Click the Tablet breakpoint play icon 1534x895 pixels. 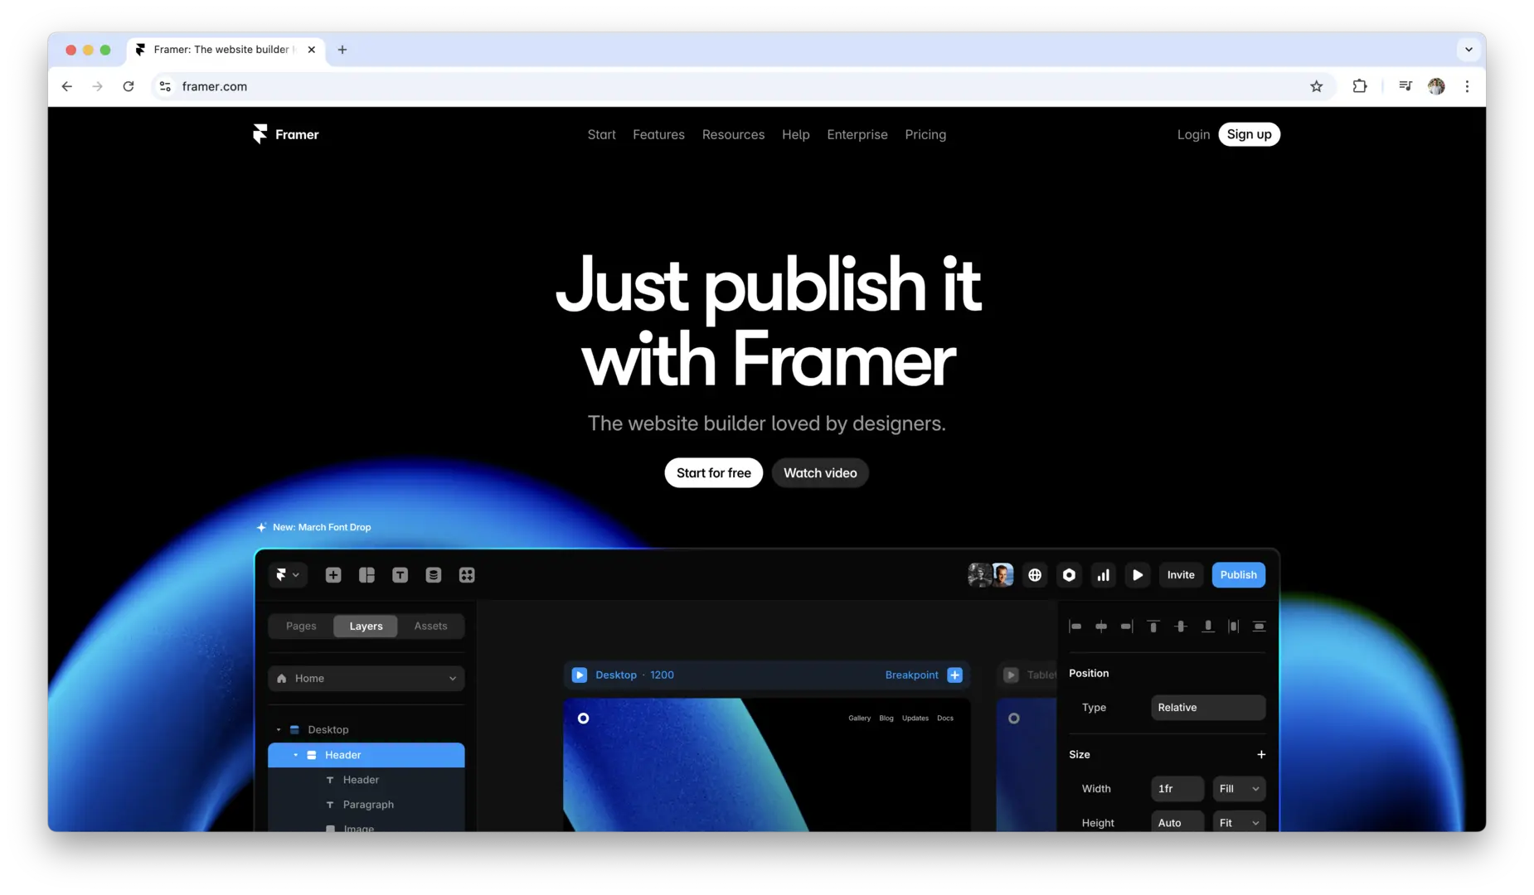[1011, 675]
